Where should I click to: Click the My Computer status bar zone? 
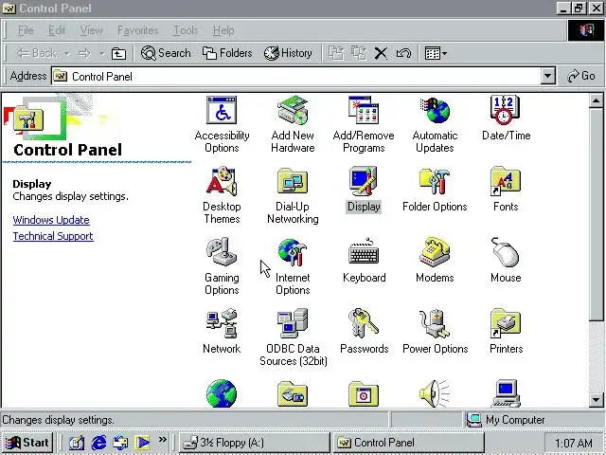[533, 420]
